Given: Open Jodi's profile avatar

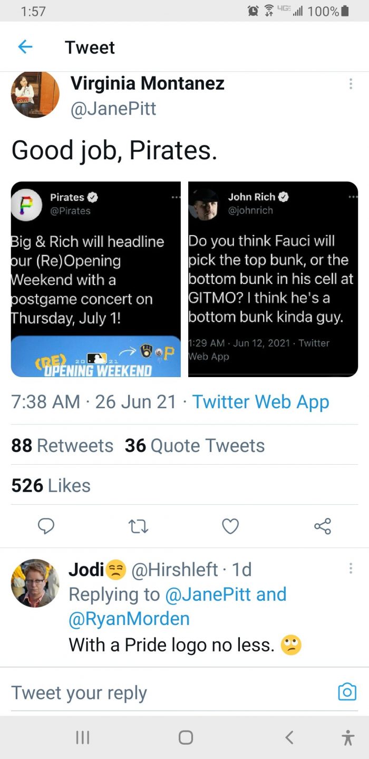Looking at the screenshot, I should (x=35, y=583).
